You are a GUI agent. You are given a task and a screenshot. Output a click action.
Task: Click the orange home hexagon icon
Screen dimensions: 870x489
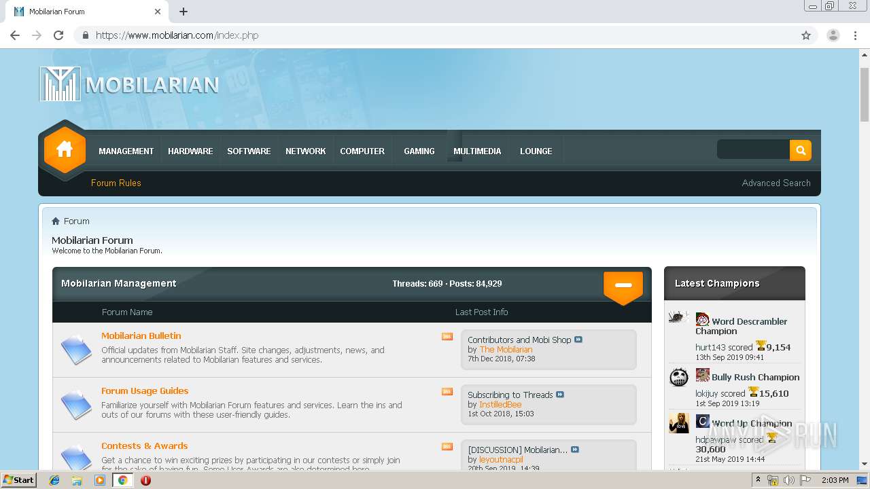(x=65, y=150)
